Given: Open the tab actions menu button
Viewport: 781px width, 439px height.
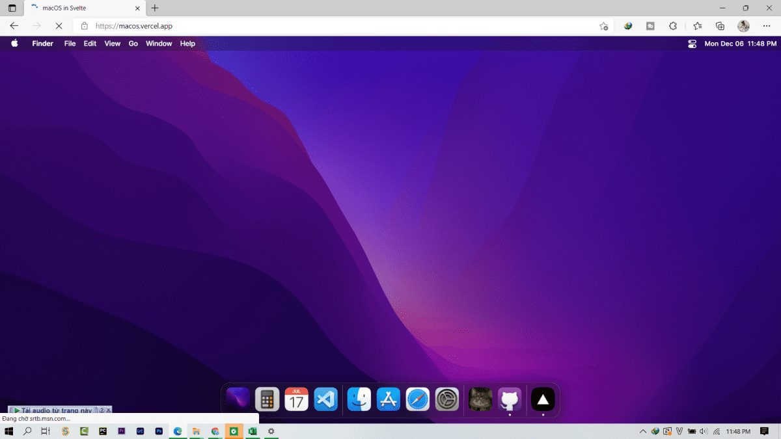Looking at the screenshot, I should [12, 8].
